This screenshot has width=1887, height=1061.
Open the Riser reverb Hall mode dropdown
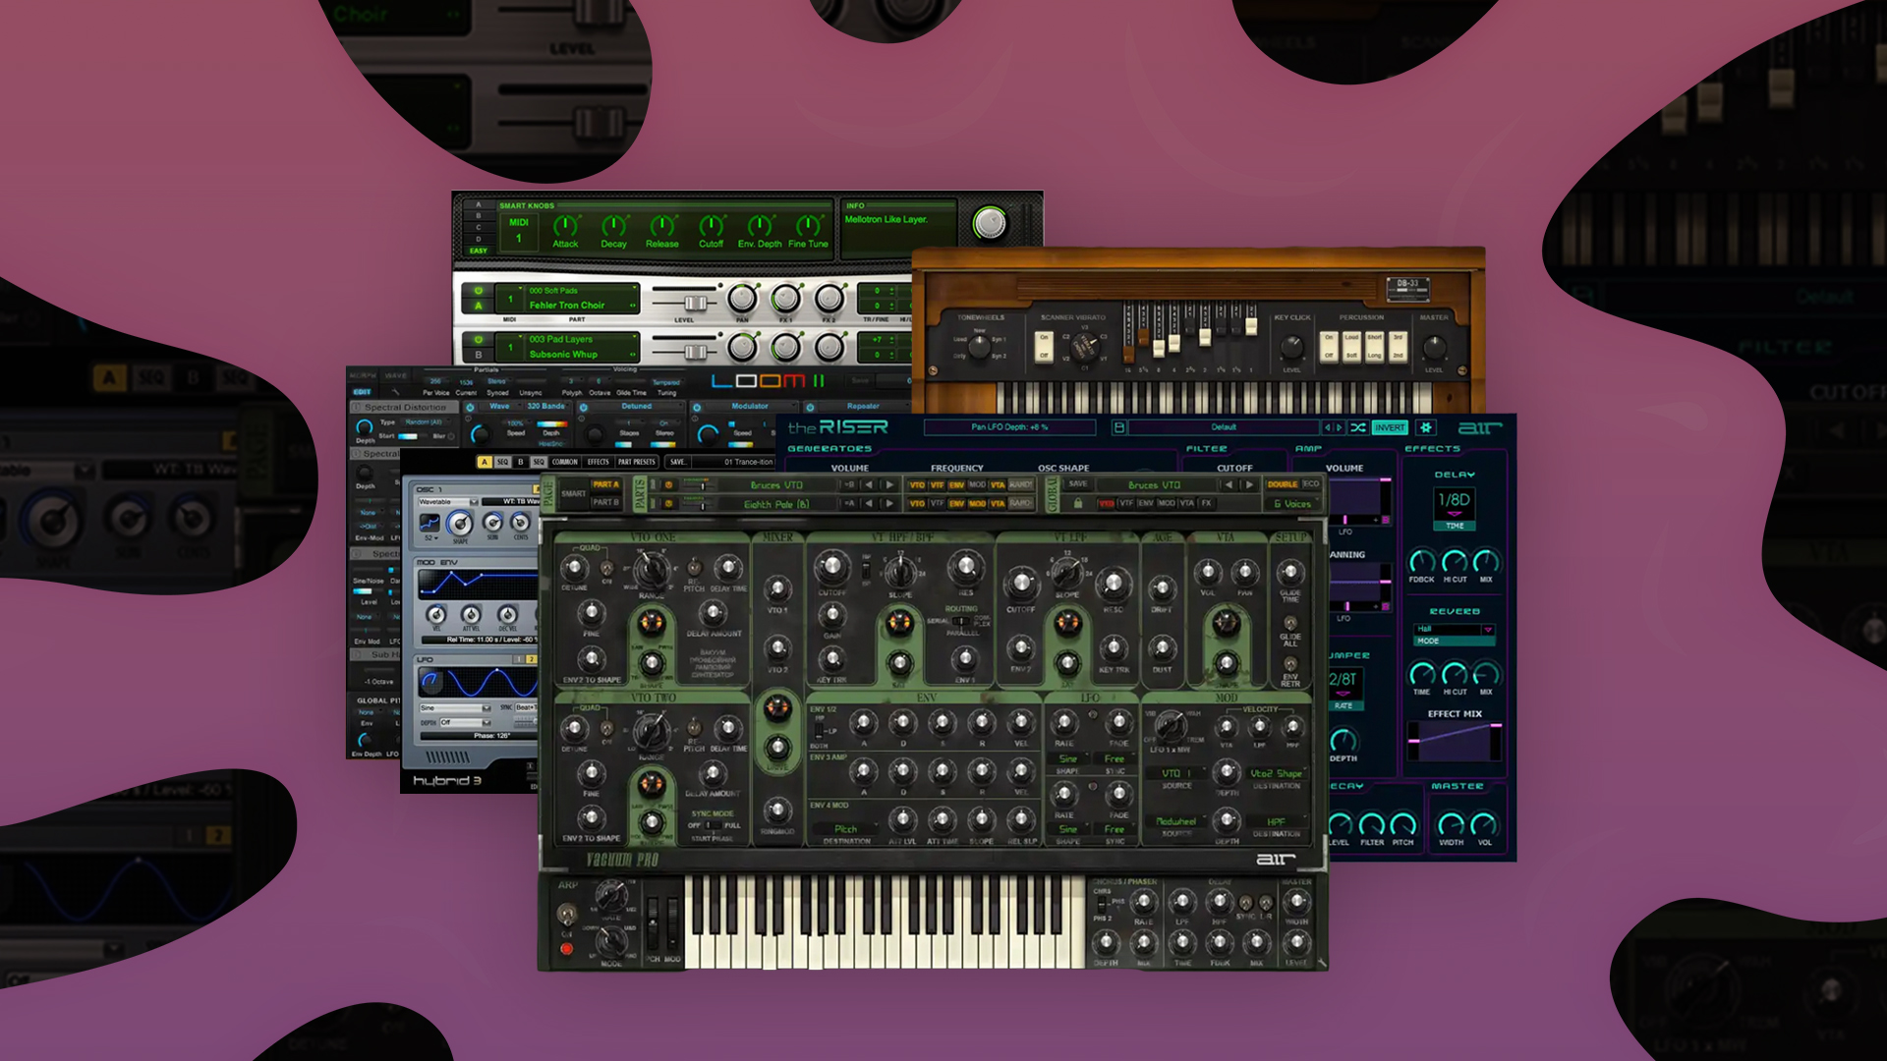click(x=1455, y=630)
